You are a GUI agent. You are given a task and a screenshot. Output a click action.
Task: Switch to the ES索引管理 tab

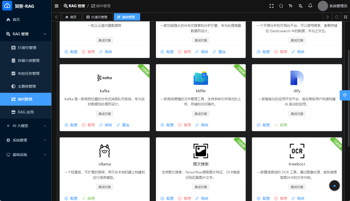point(97,17)
